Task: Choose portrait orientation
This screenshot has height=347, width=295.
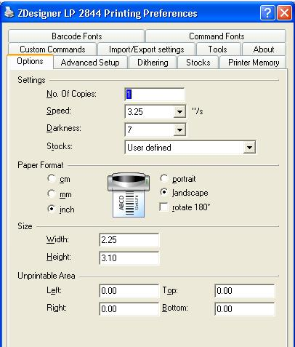Action: 164,178
